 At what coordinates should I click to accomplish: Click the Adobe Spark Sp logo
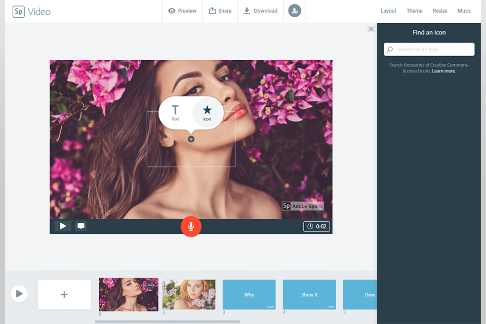(18, 12)
